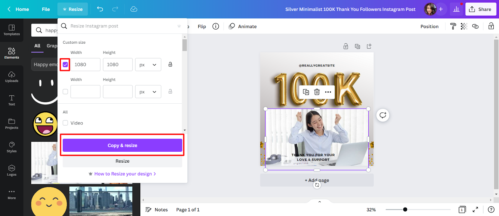Select the blushing smiley face element
The width and height of the screenshot is (499, 216).
tap(49, 202)
